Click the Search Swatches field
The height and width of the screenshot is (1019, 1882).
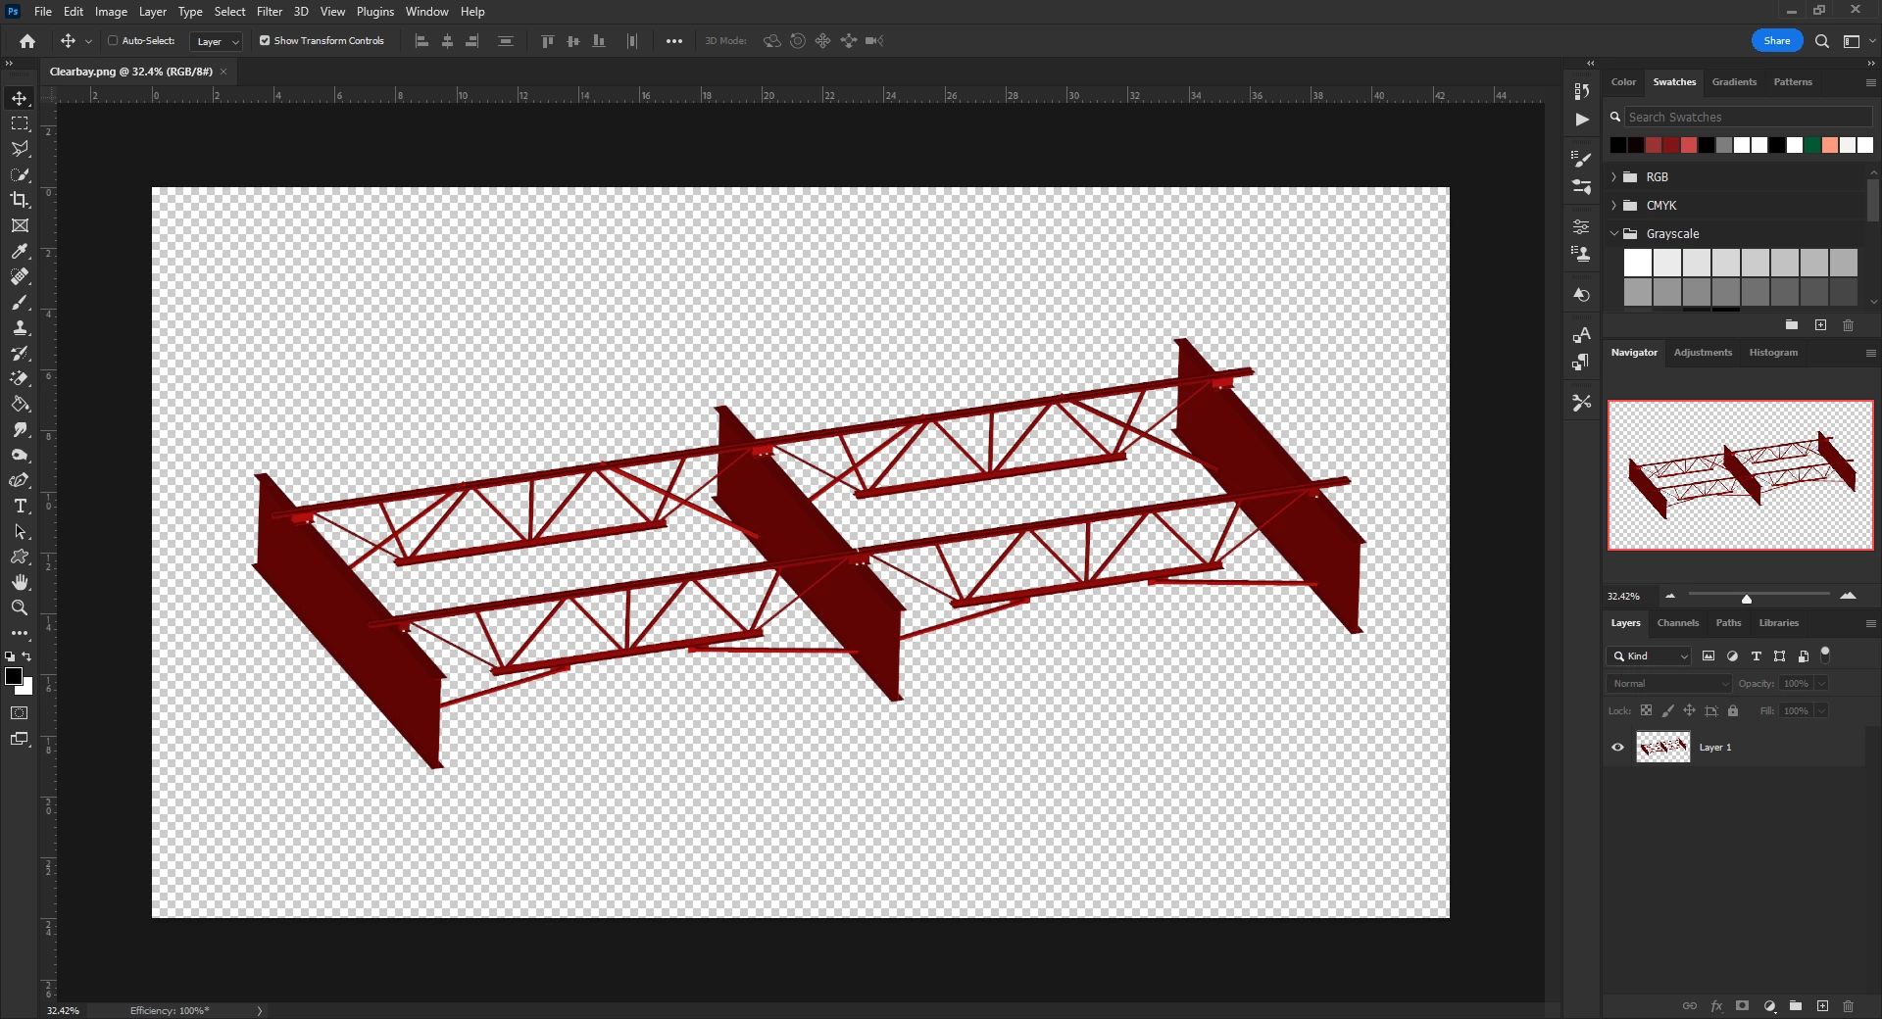[x=1749, y=118]
